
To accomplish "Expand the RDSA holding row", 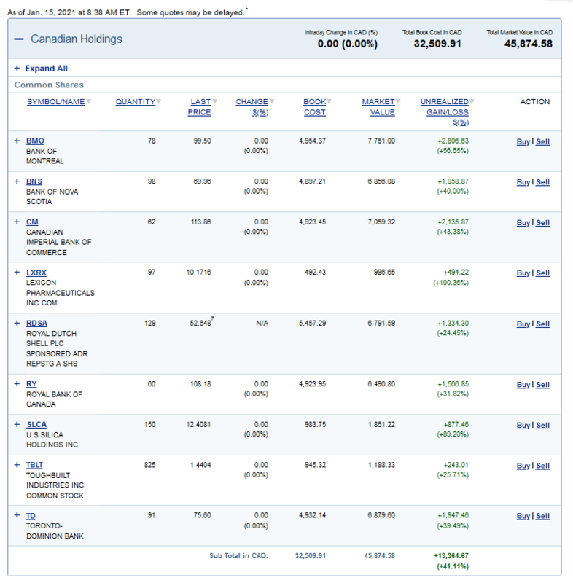I will (17, 323).
